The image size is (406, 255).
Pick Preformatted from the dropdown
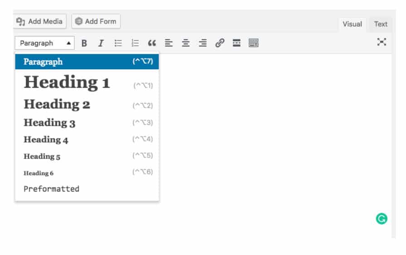[51, 189]
